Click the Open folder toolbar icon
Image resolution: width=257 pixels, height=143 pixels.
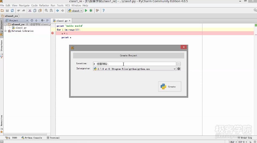tap(2, 11)
